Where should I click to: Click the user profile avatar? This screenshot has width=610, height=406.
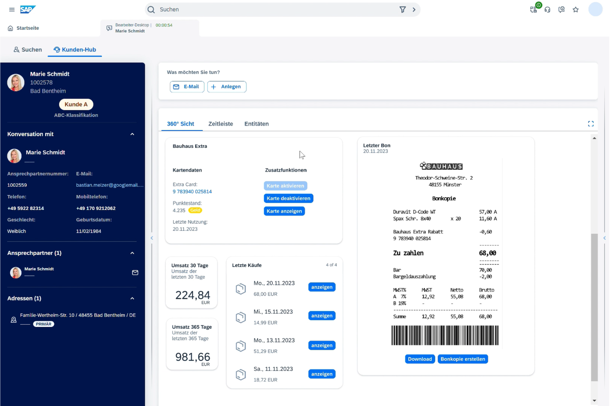(x=595, y=9)
